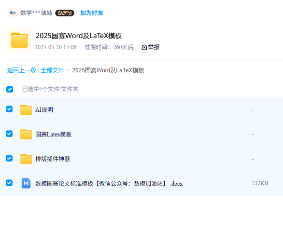Open the AI说明 folder icon

[x=26, y=110]
